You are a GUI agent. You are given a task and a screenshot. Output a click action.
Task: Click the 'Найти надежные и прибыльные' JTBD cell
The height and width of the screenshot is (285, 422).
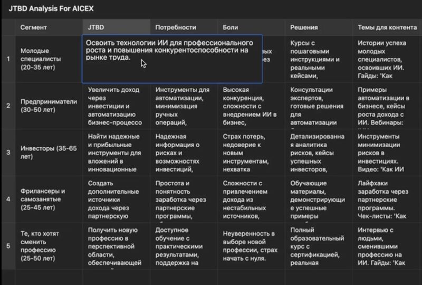click(116, 152)
